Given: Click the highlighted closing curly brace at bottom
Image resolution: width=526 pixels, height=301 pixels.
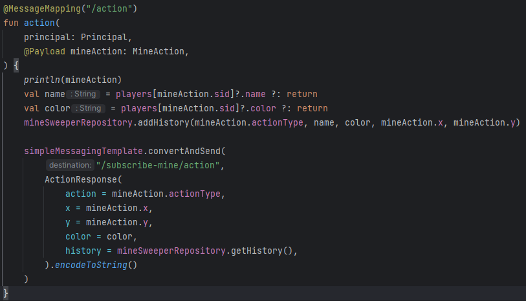Looking at the screenshot, I should coord(5,293).
